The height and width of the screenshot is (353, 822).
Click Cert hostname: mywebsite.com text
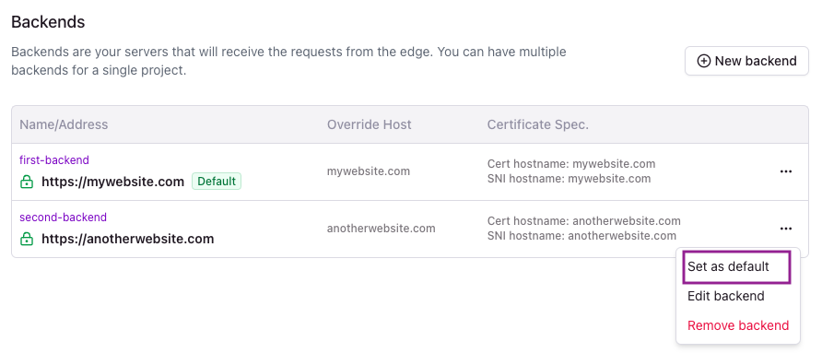point(571,164)
